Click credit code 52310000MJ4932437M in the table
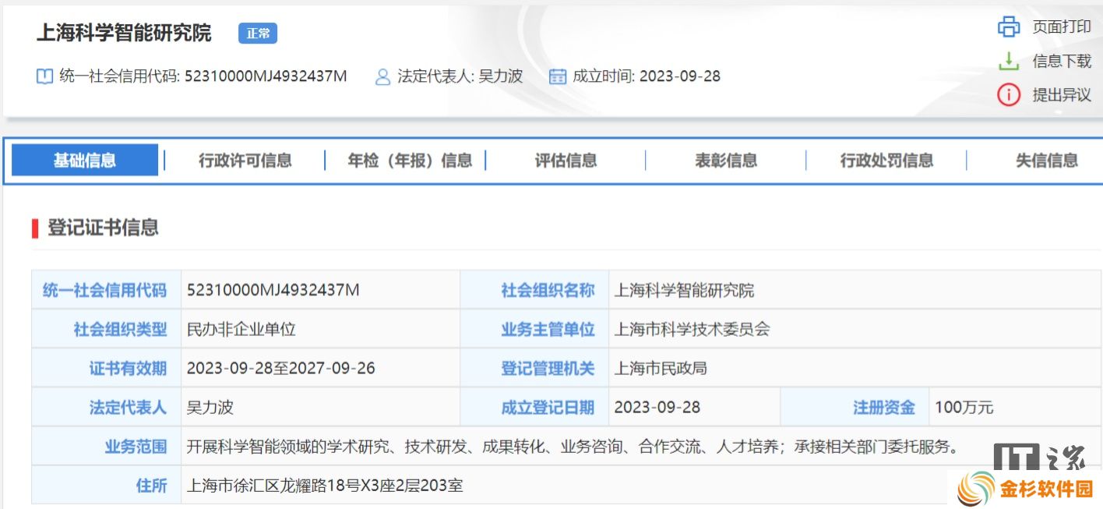Image resolution: width=1103 pixels, height=509 pixels. point(273,290)
